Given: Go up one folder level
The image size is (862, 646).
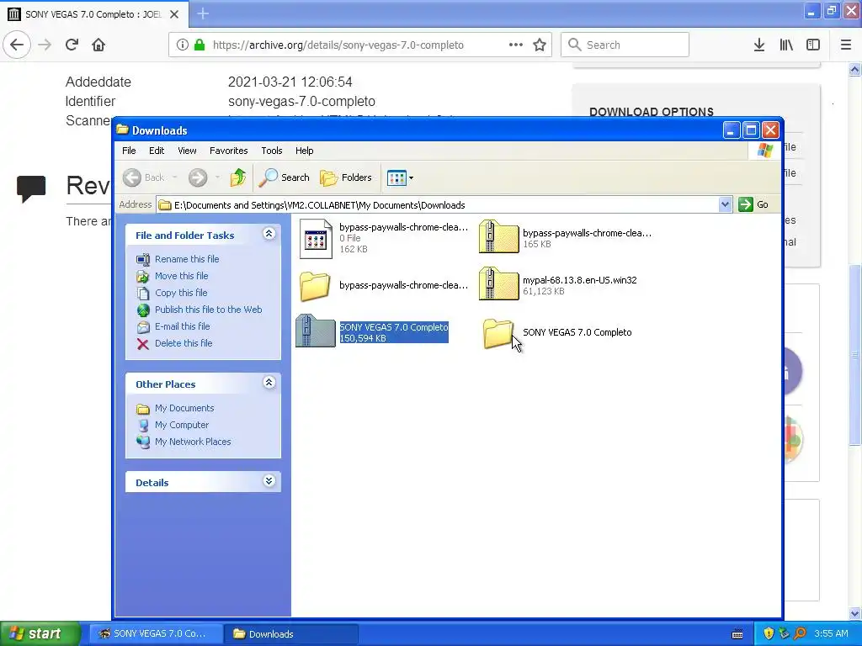Looking at the screenshot, I should click(x=238, y=177).
